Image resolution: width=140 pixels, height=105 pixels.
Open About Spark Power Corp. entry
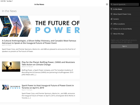click(x=125, y=14)
